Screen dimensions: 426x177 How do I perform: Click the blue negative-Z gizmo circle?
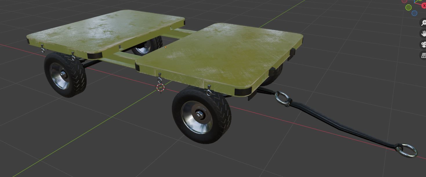pos(414,13)
